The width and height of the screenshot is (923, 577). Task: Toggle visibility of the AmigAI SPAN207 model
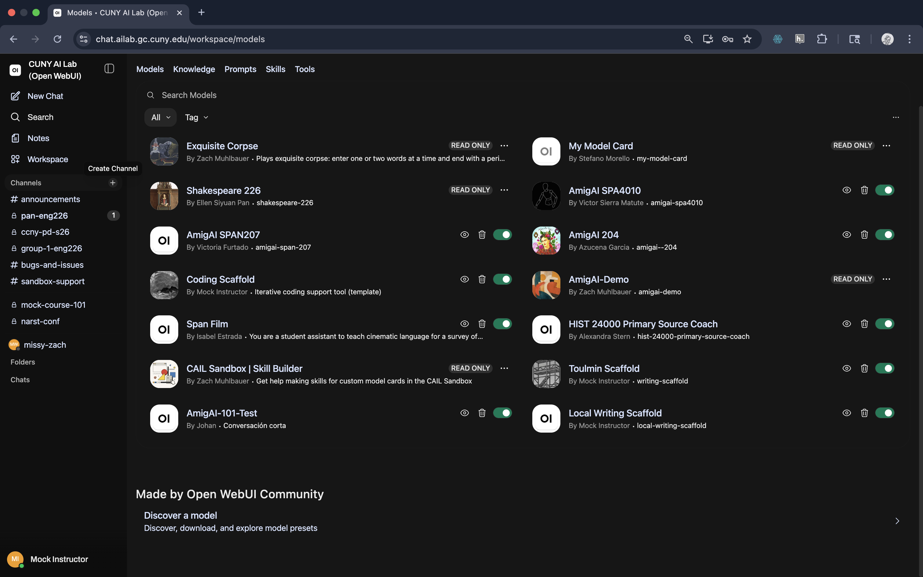tap(465, 235)
